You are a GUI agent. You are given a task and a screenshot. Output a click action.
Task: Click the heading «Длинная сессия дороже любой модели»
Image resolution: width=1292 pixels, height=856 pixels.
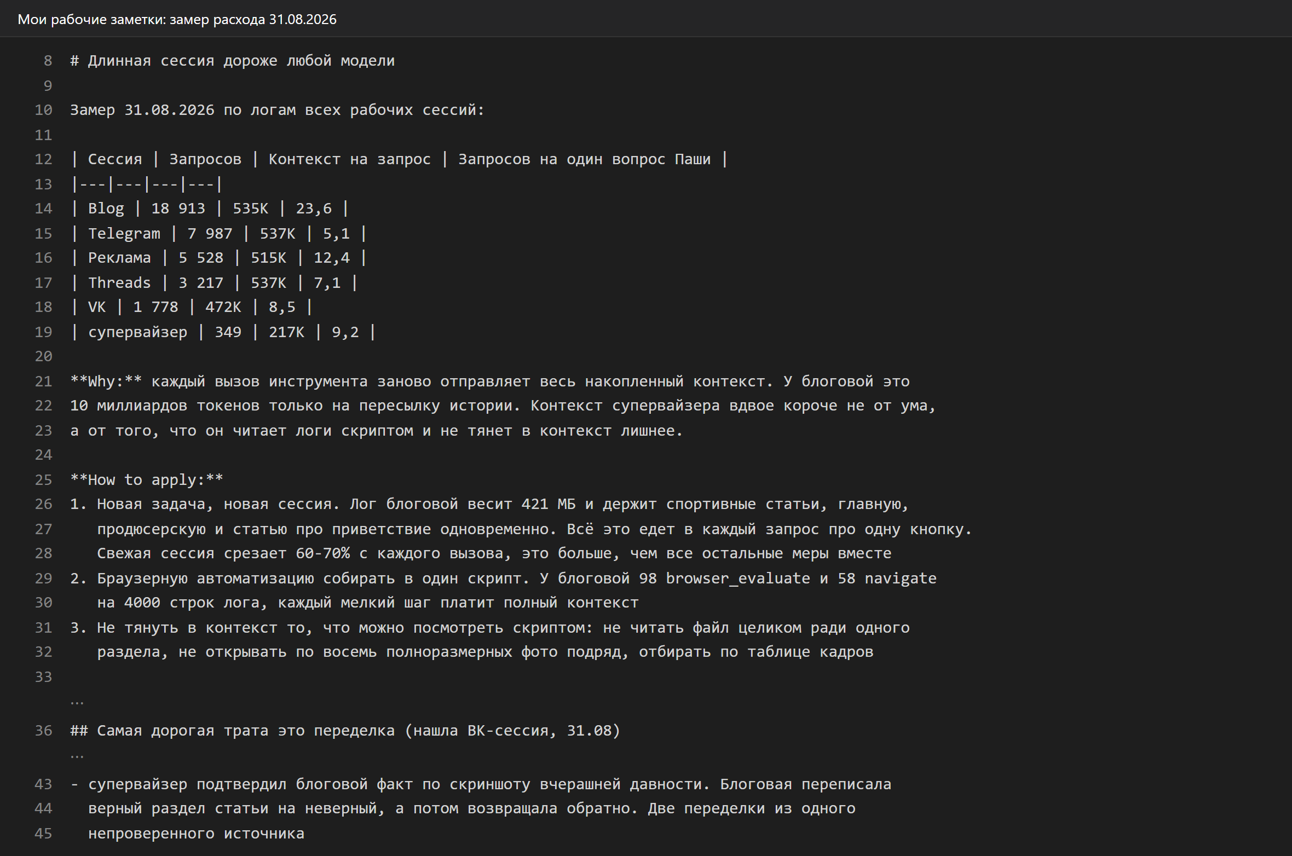[241, 61]
